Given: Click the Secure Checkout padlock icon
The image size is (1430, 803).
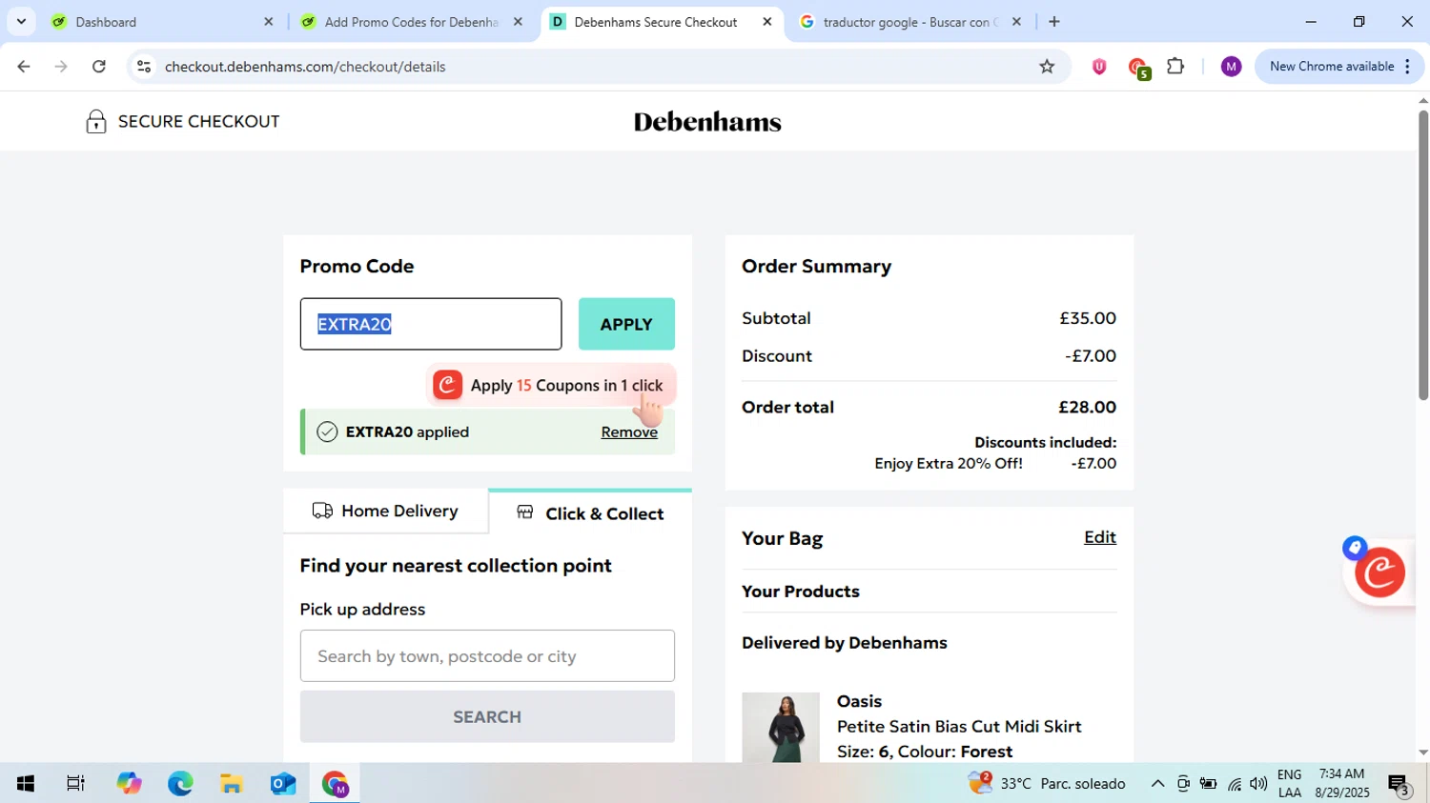Looking at the screenshot, I should tap(95, 122).
